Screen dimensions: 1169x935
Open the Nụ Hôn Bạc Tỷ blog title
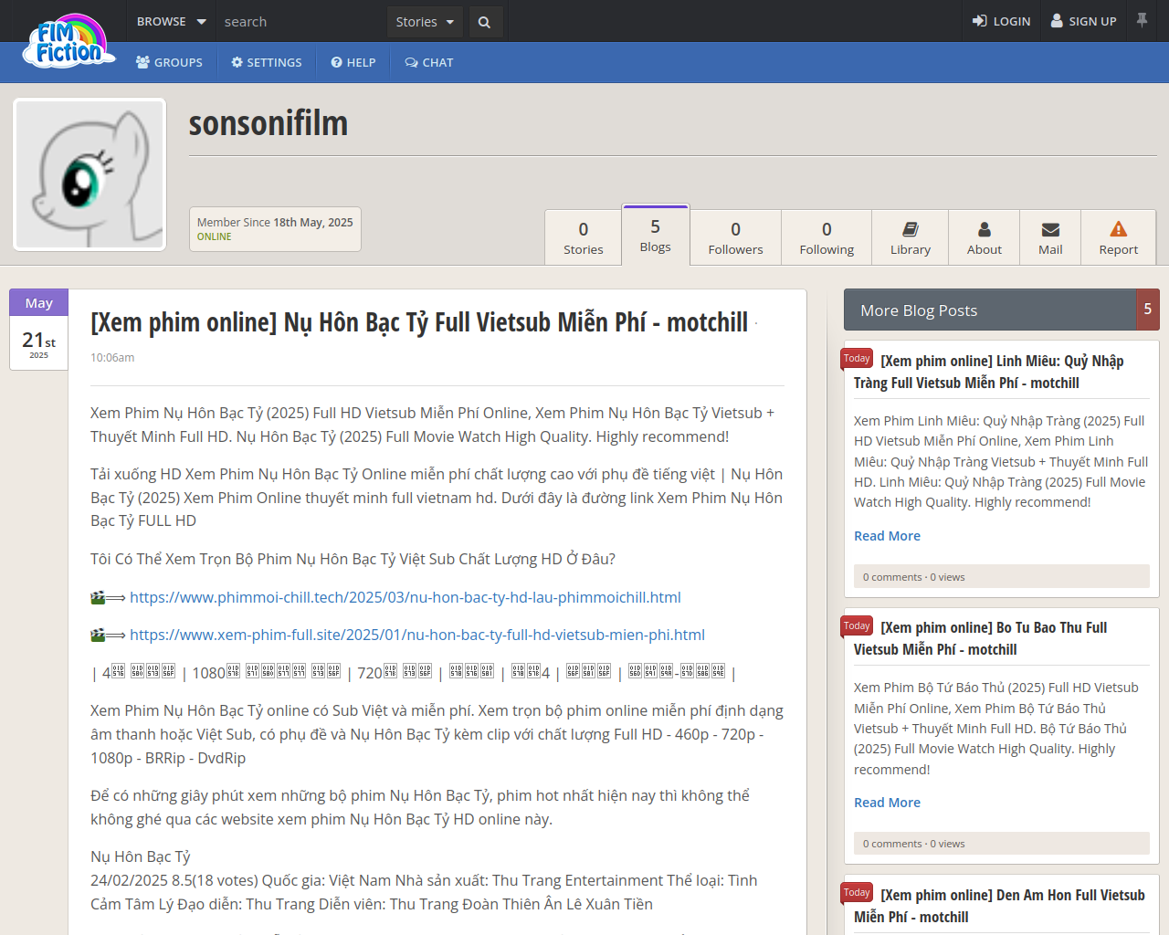(419, 322)
